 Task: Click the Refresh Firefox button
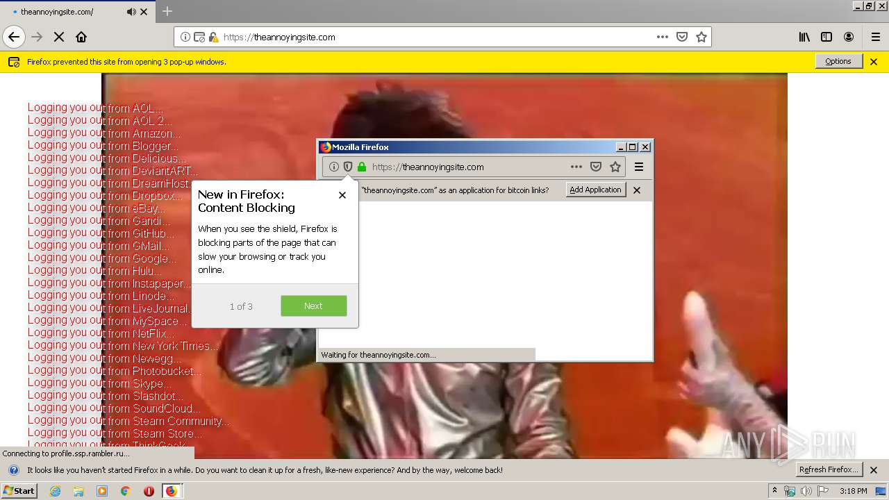tap(829, 469)
